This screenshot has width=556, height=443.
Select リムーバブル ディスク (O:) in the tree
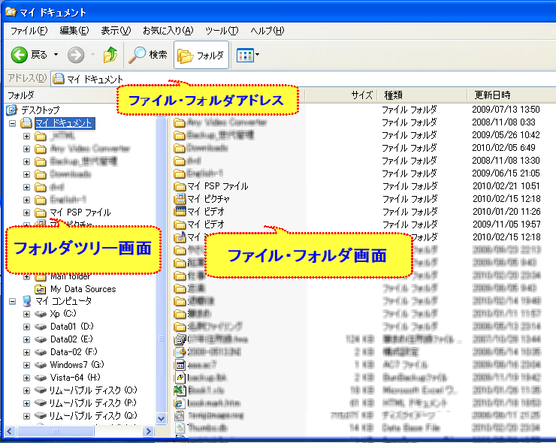[x=93, y=390]
